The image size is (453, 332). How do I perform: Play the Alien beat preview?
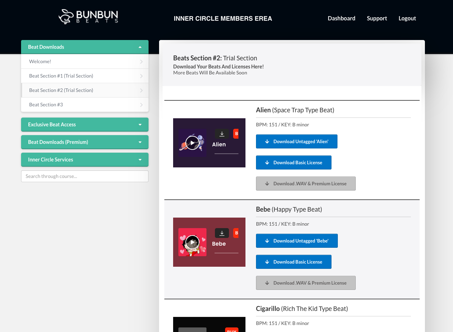tap(192, 142)
